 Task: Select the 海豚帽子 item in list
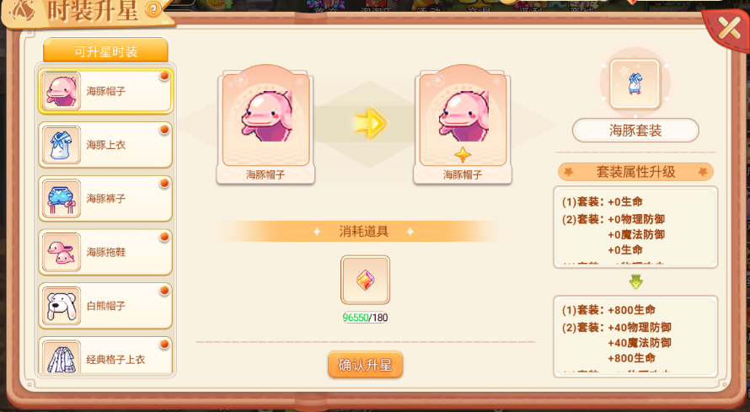105,91
